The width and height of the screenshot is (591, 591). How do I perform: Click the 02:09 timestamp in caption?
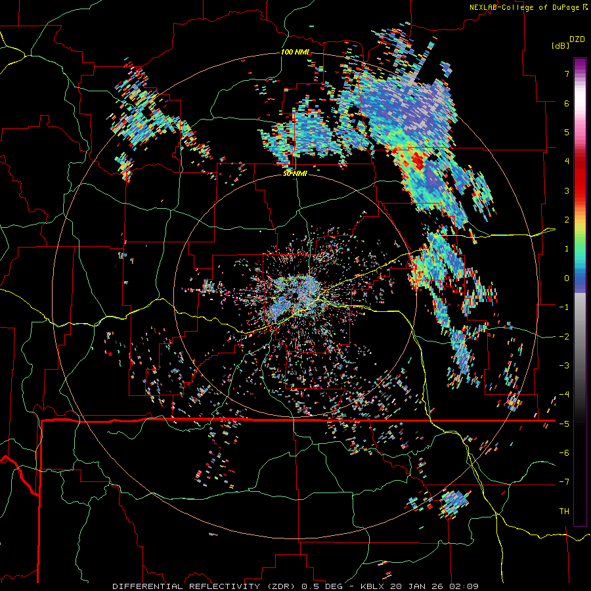465,586
